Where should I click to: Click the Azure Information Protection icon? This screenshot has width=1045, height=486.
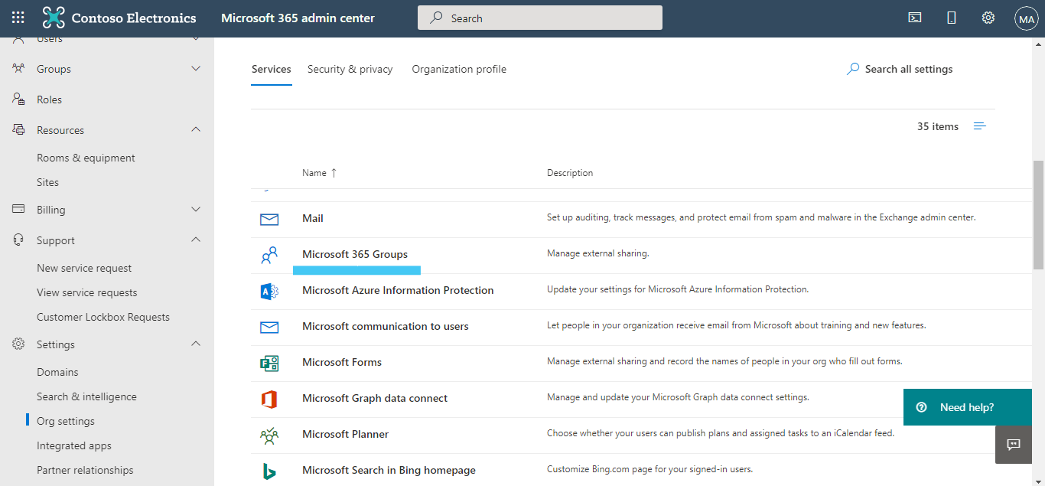tap(269, 291)
